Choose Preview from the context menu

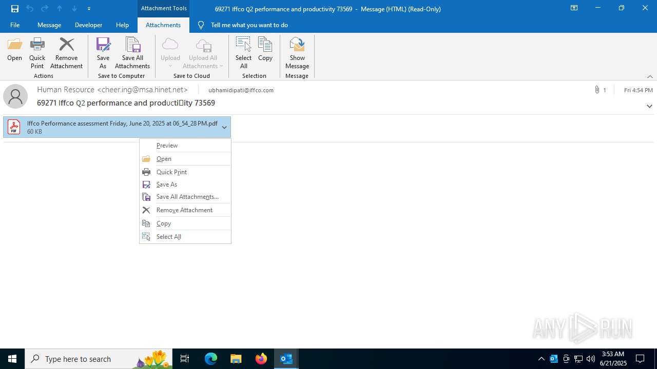tap(185, 146)
